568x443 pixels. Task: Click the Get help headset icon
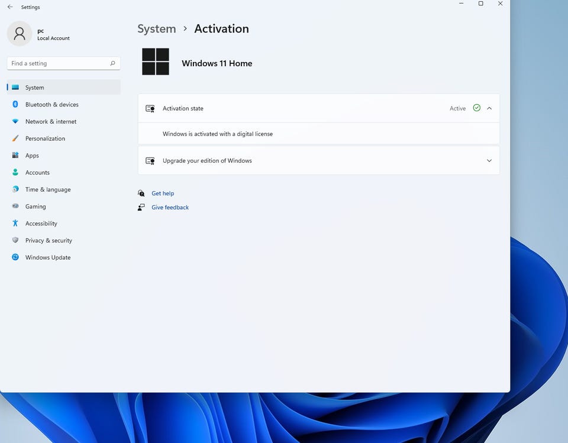tap(141, 193)
